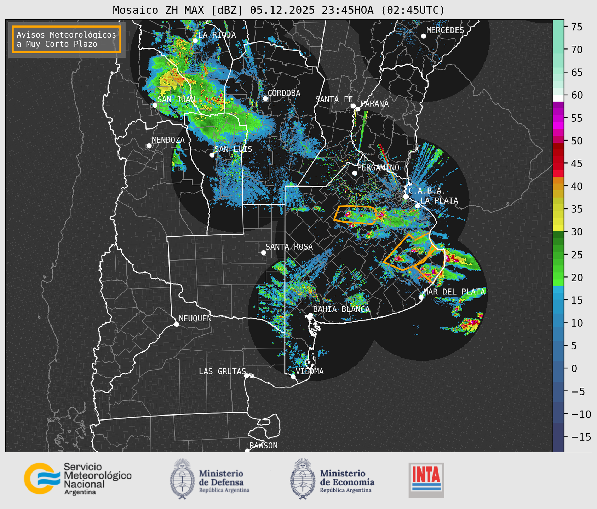Screen dimensions: 597x509
Task: Select the MERCEDES city marker
Action: [x=424, y=36]
